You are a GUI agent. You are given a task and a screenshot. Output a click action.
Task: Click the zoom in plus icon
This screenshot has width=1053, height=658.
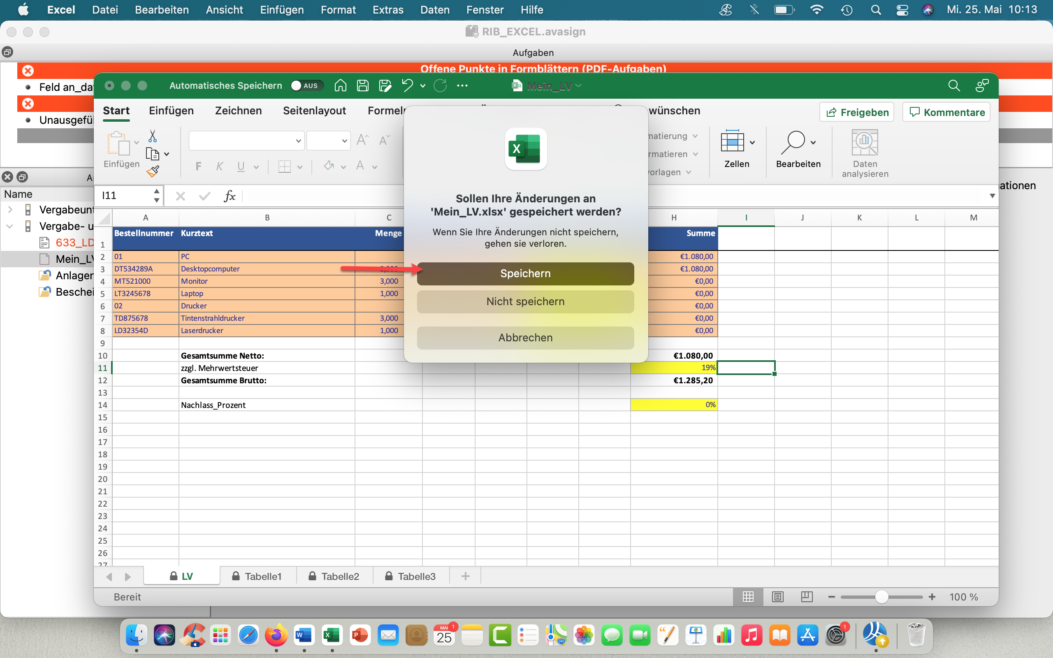tap(932, 597)
